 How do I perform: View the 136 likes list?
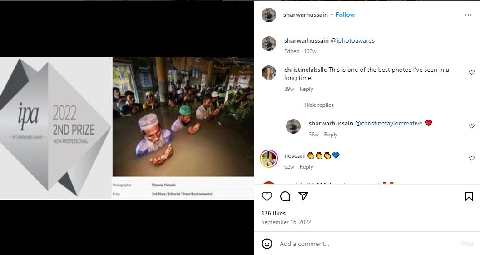coord(273,213)
